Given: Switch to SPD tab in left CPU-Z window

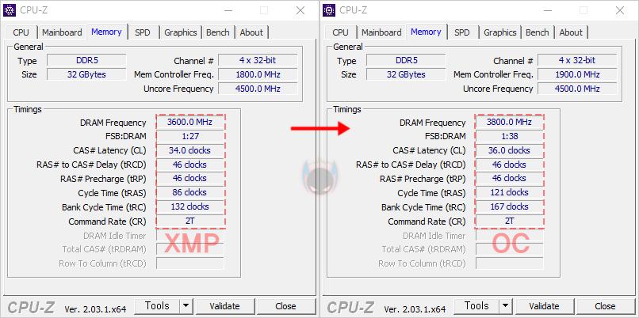Looking at the screenshot, I should coord(142,32).
